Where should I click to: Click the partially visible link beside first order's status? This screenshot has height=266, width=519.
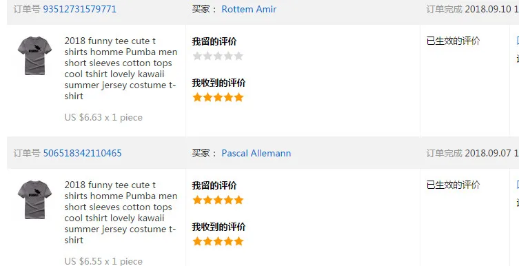(518, 41)
